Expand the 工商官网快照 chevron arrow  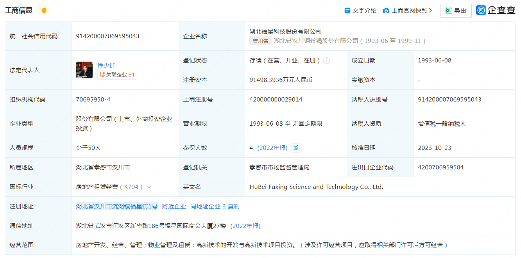430,11
